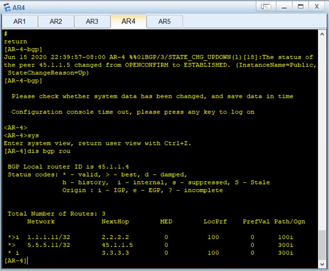Click the Path/Ogn column header
Viewport: 329px width, 271px height.
pyautogui.click(x=290, y=222)
